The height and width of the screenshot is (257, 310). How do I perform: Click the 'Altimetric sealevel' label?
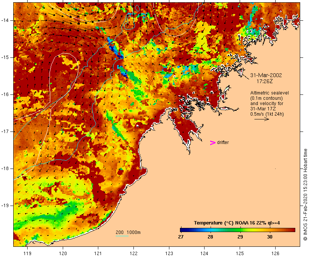coord(270,93)
